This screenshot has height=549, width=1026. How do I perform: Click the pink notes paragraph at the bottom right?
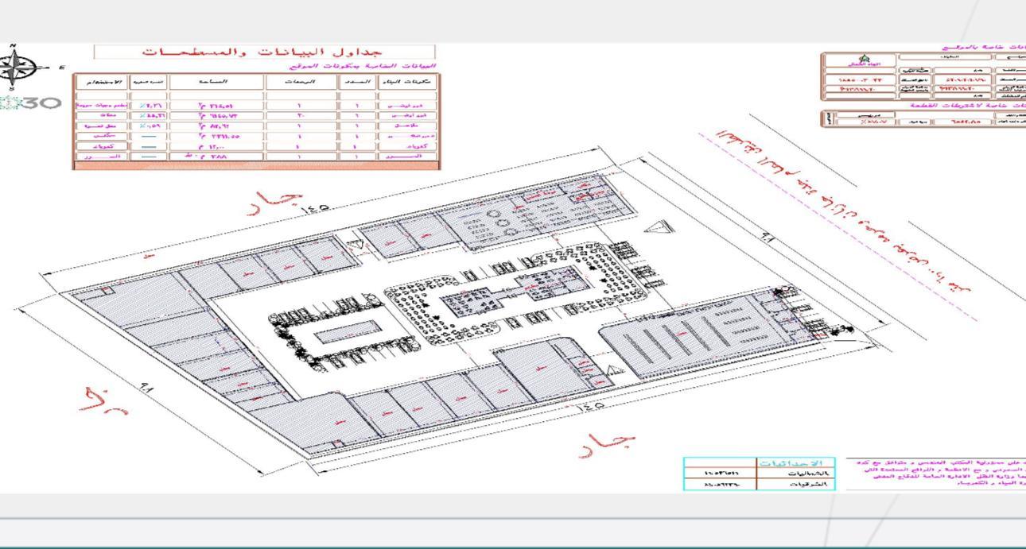pos(936,473)
